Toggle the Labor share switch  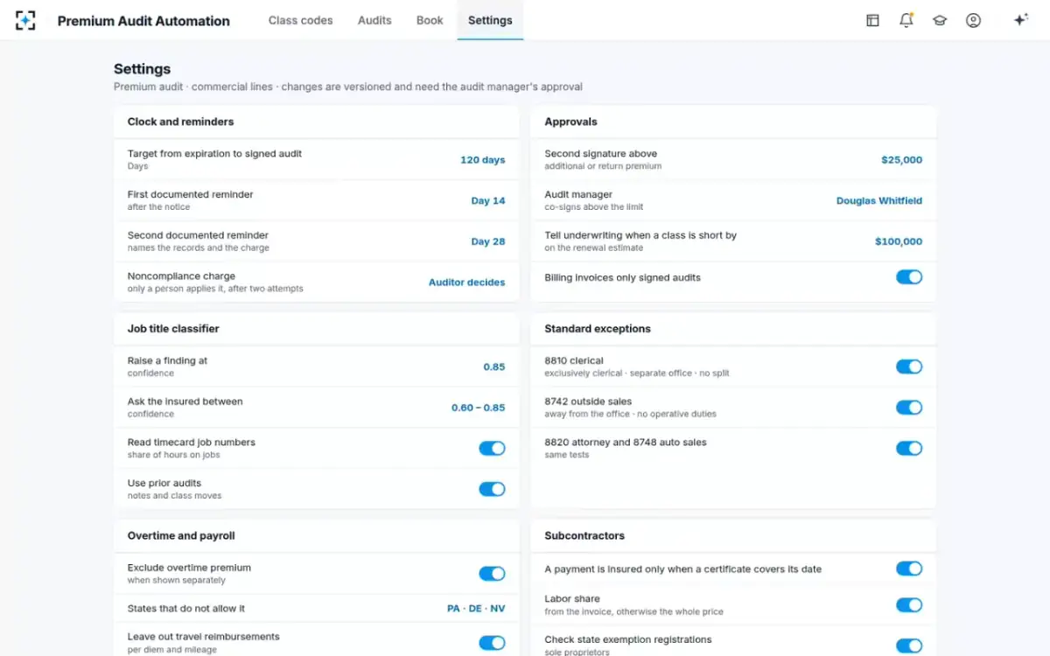909,605
